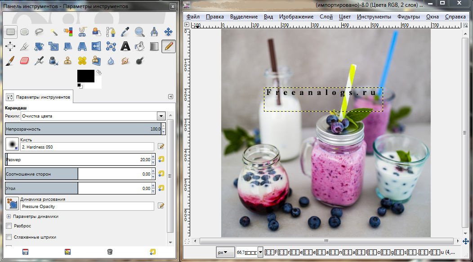Click the Hardness 050 brush preview button

(12, 144)
